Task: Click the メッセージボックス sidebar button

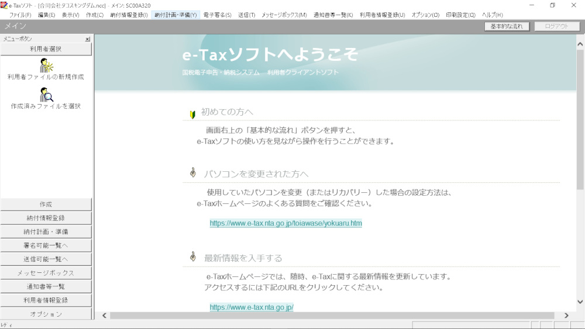Action: 46,273
